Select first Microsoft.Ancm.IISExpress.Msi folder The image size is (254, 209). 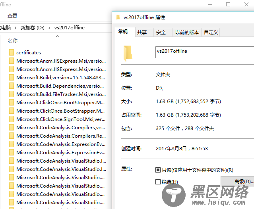(61, 61)
